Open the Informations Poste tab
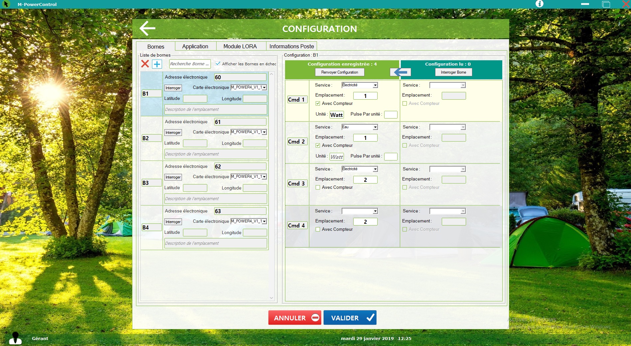The width and height of the screenshot is (631, 346). click(x=291, y=46)
